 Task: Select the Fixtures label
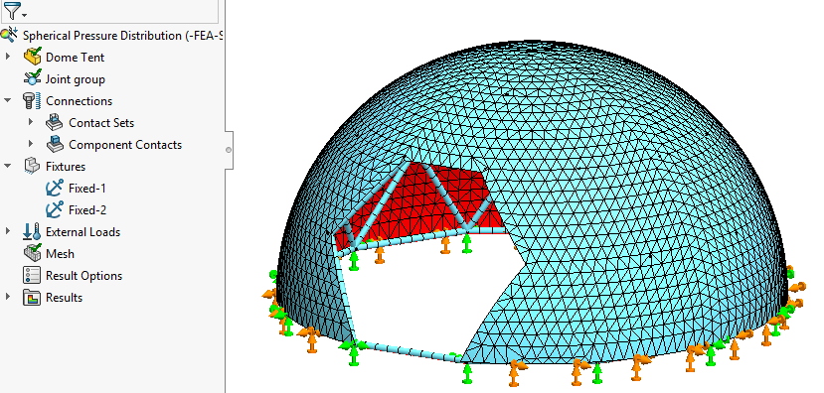pos(66,167)
